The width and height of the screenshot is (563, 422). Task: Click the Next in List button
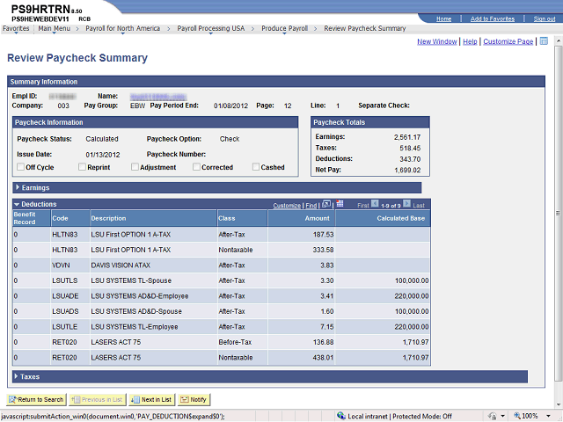point(151,399)
